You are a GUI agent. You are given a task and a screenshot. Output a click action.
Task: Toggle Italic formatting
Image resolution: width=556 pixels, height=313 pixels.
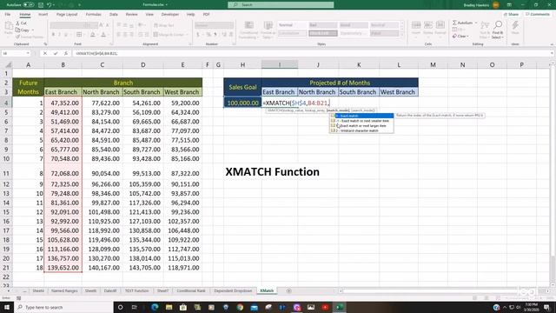[x=60, y=35]
